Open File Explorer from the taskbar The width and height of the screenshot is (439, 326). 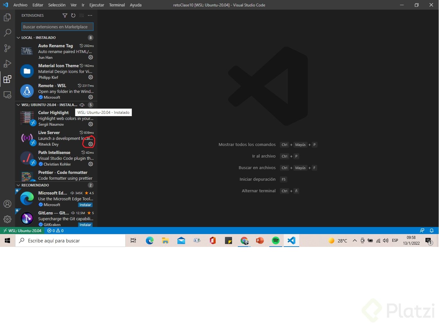tap(166, 240)
